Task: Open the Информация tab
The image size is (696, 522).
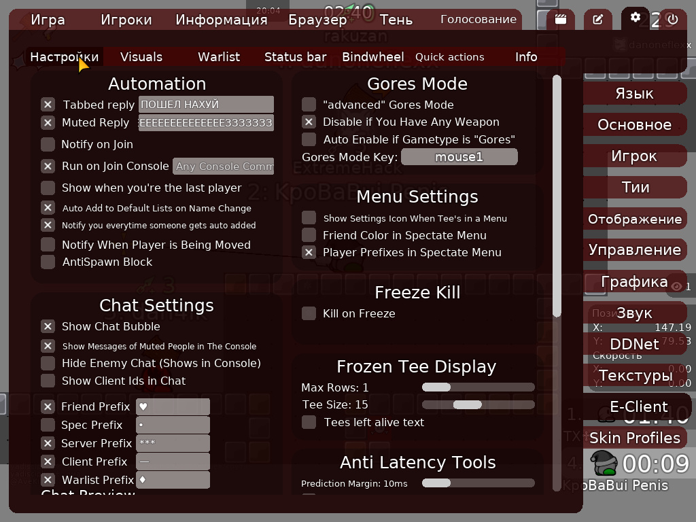Action: point(221,20)
